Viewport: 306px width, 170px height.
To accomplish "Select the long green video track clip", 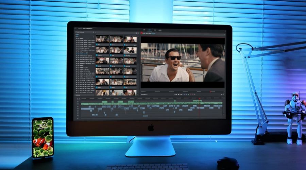I will click(x=152, y=104).
